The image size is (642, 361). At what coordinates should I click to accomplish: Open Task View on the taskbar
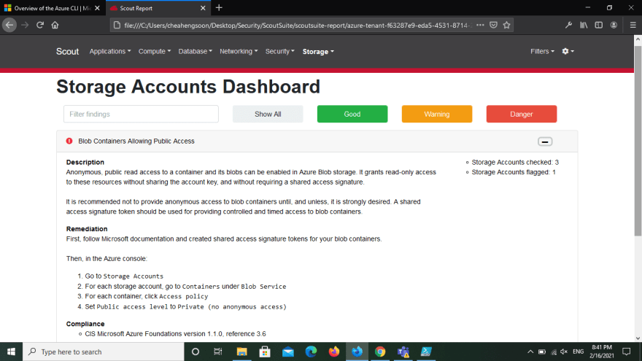[218, 352]
